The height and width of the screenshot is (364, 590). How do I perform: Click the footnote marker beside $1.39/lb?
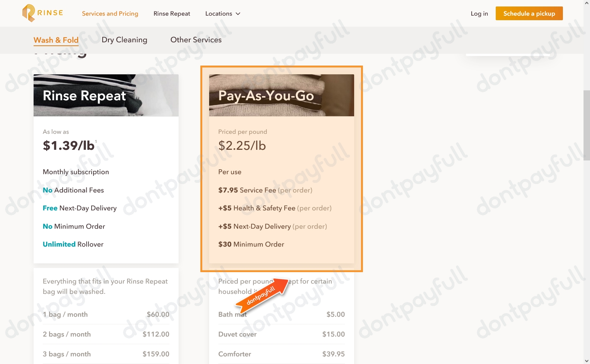click(96, 141)
